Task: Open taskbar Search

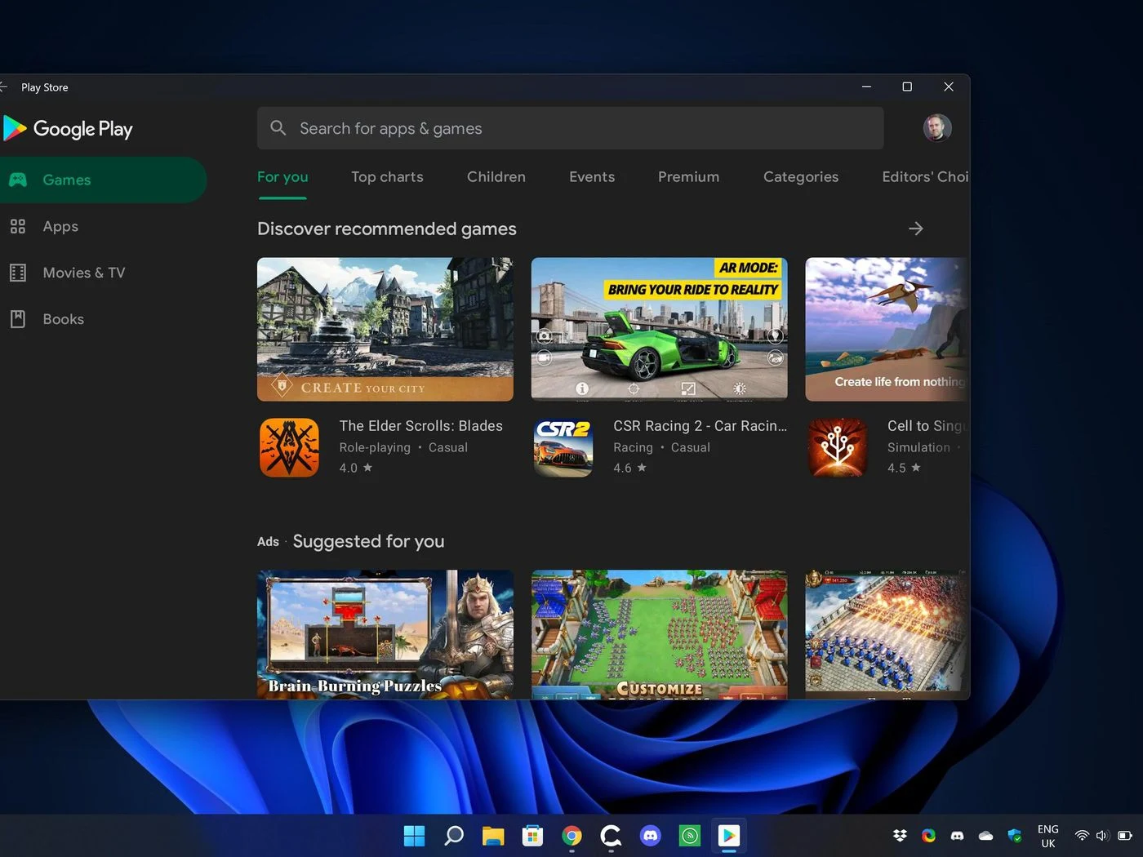Action: pos(454,836)
